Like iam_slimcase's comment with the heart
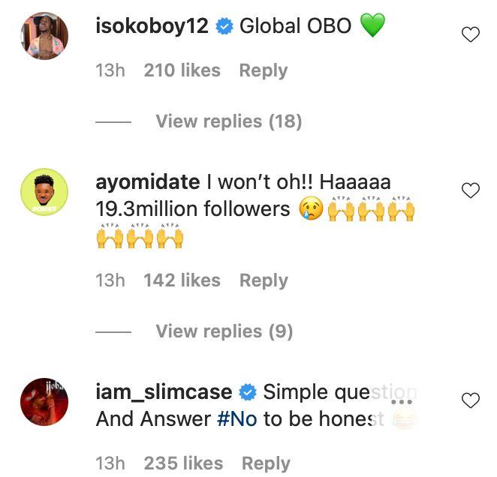The image size is (497, 477). [470, 400]
